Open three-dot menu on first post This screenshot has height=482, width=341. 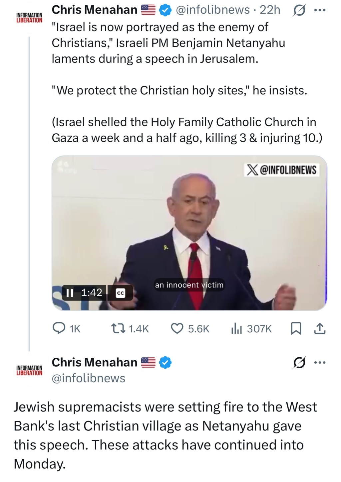tap(320, 10)
